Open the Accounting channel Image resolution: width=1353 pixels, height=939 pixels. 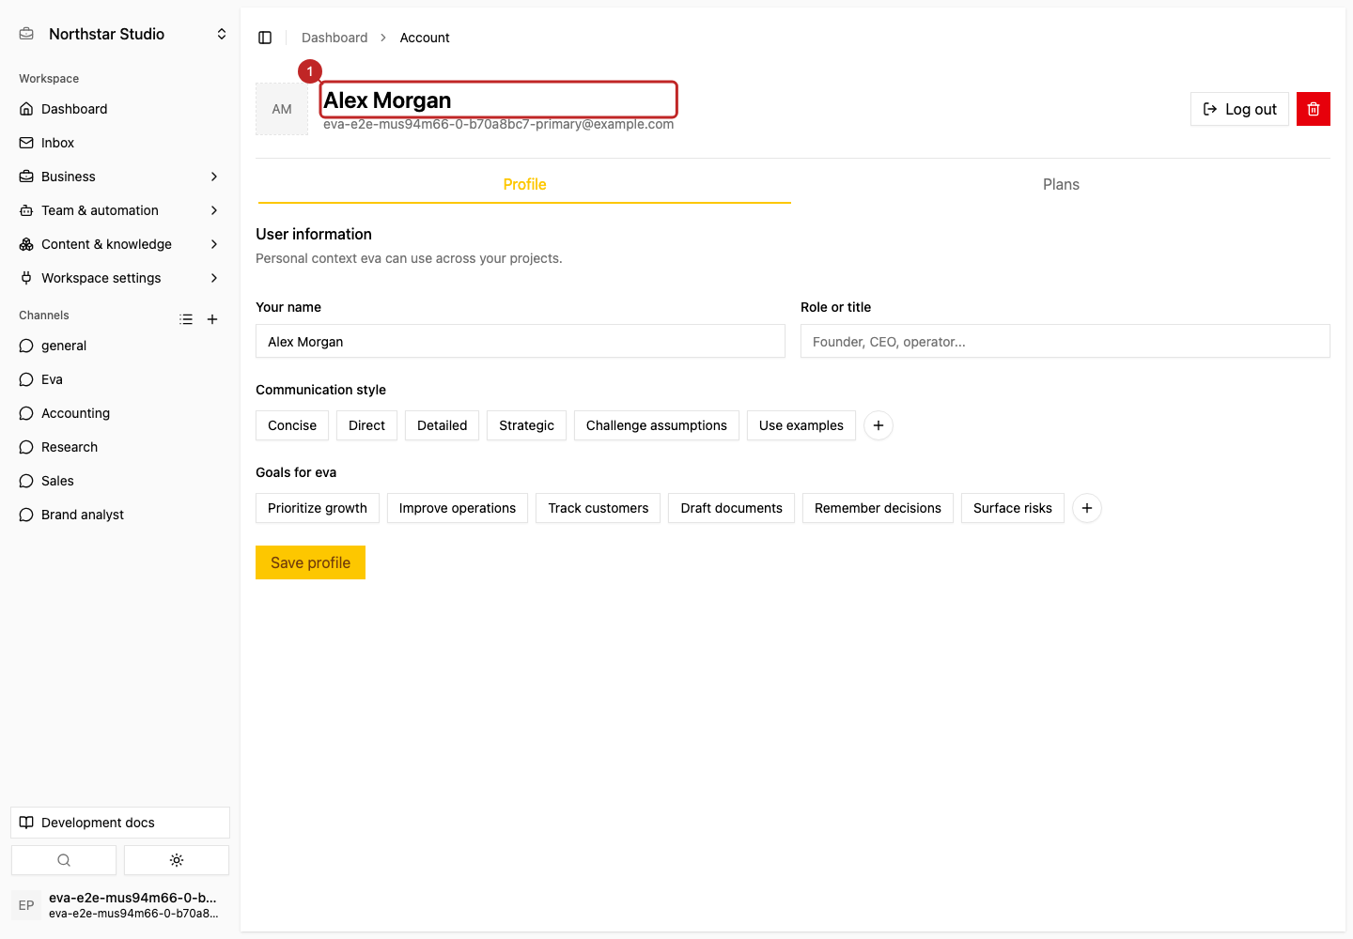120,413
